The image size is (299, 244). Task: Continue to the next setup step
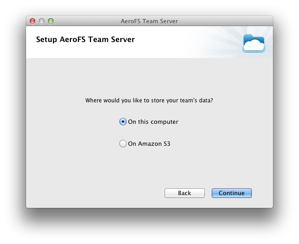click(232, 193)
